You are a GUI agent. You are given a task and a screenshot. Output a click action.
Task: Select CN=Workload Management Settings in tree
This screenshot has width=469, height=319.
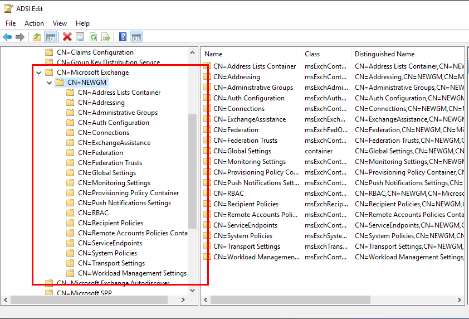click(132, 273)
